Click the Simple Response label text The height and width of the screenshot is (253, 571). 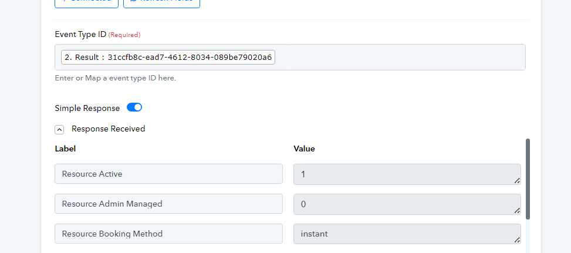click(x=87, y=108)
